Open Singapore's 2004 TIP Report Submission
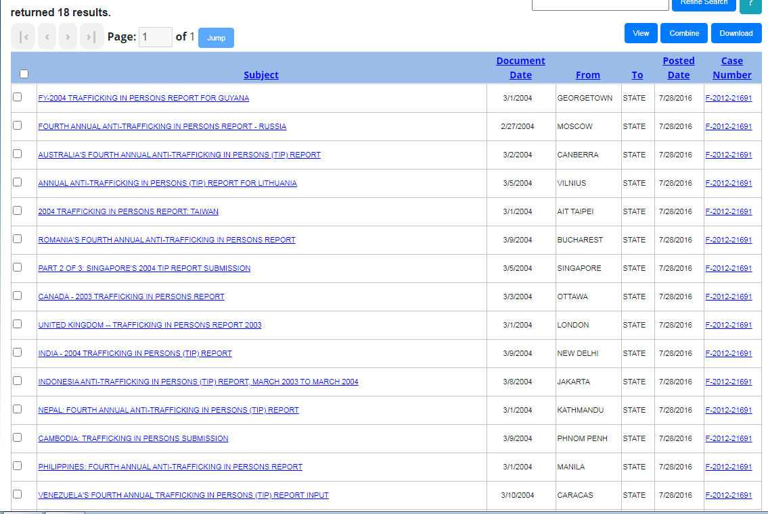The width and height of the screenshot is (768, 514). pyautogui.click(x=144, y=268)
